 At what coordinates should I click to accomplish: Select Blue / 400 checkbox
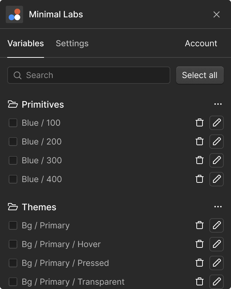pos(13,179)
